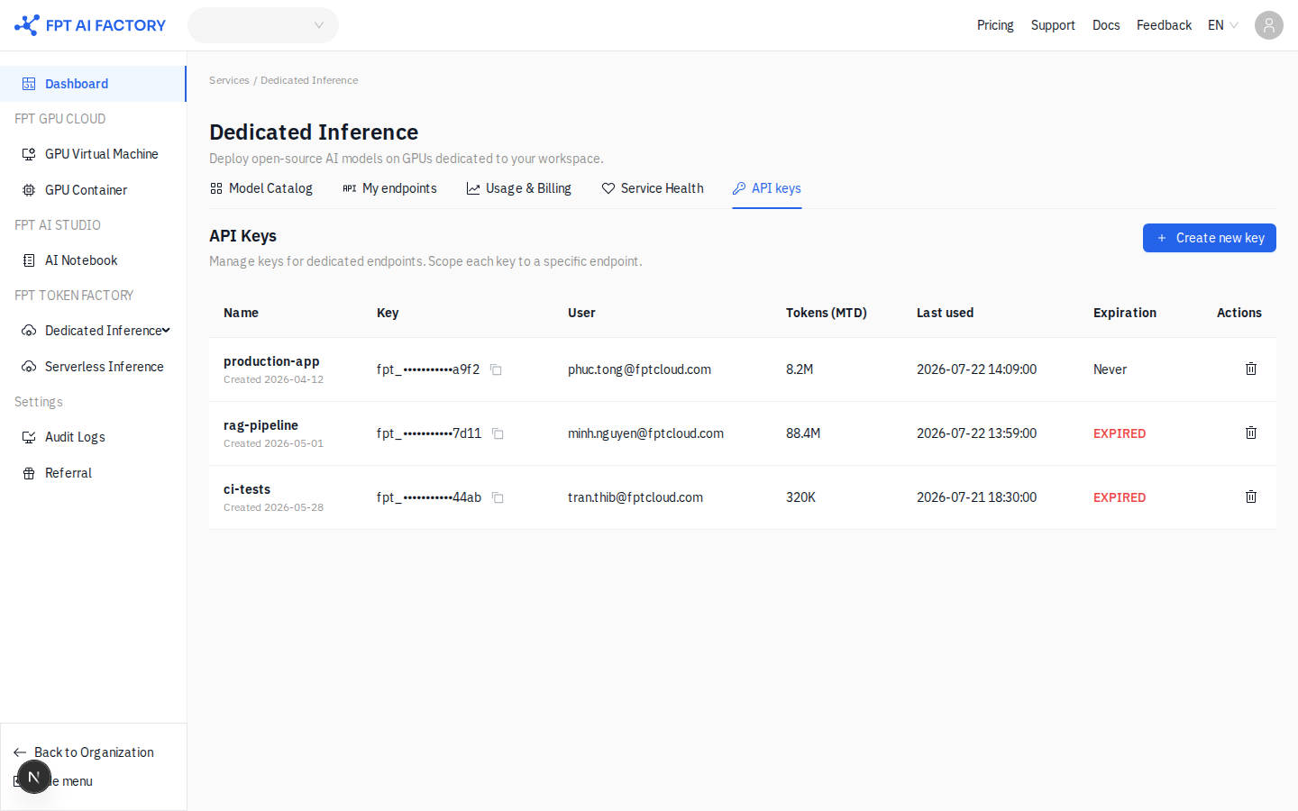
Task: Copy the production-app key ending a9f2
Action: [496, 369]
